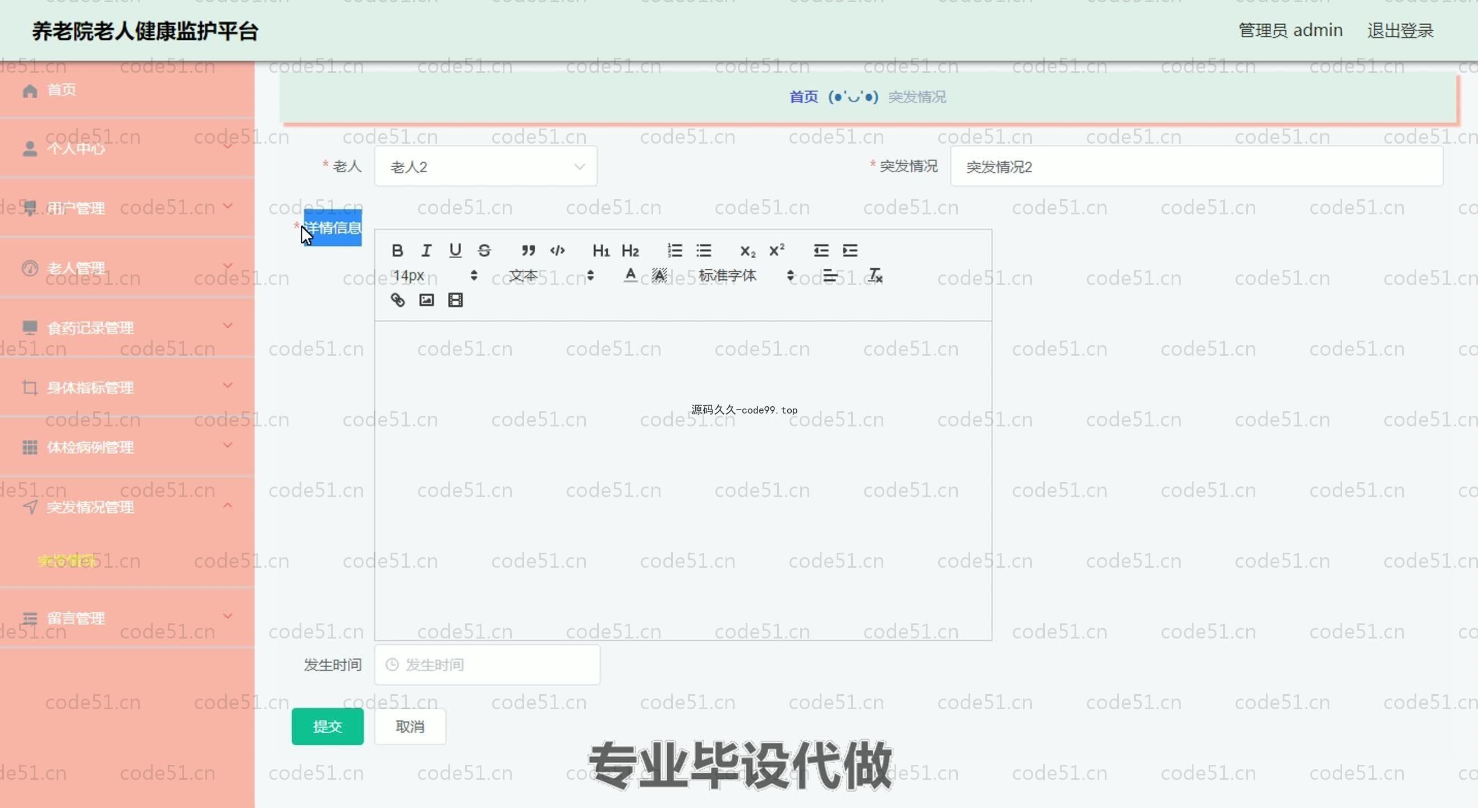Collapse the 突发情况管理 sidebar menu
The width and height of the screenshot is (1478, 808).
[127, 506]
